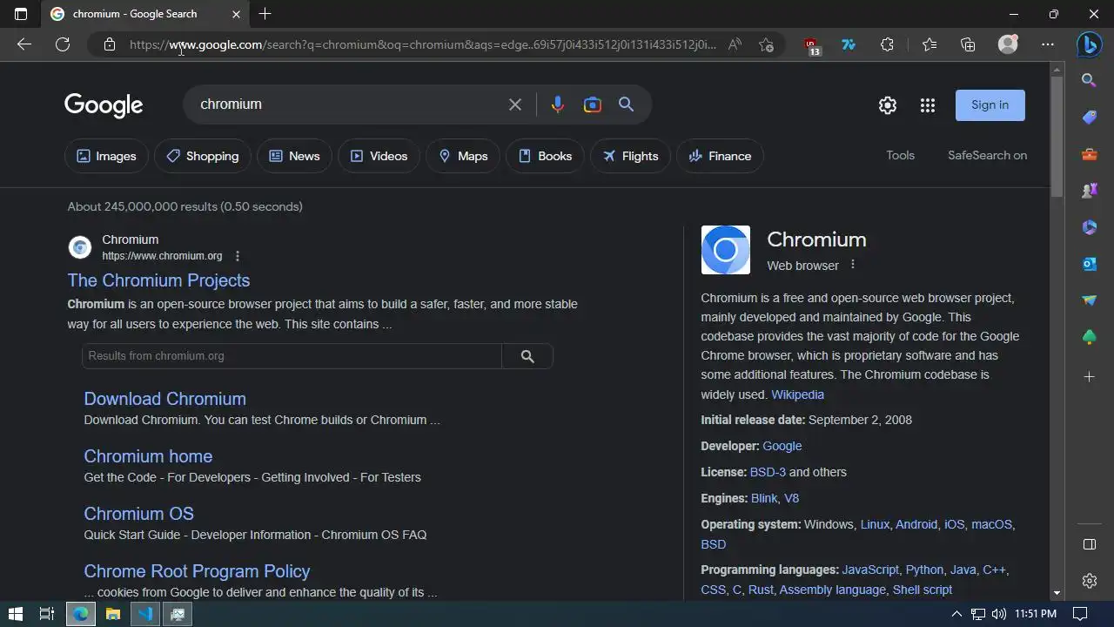Open File Explorer from taskbar
The height and width of the screenshot is (627, 1114).
click(113, 614)
